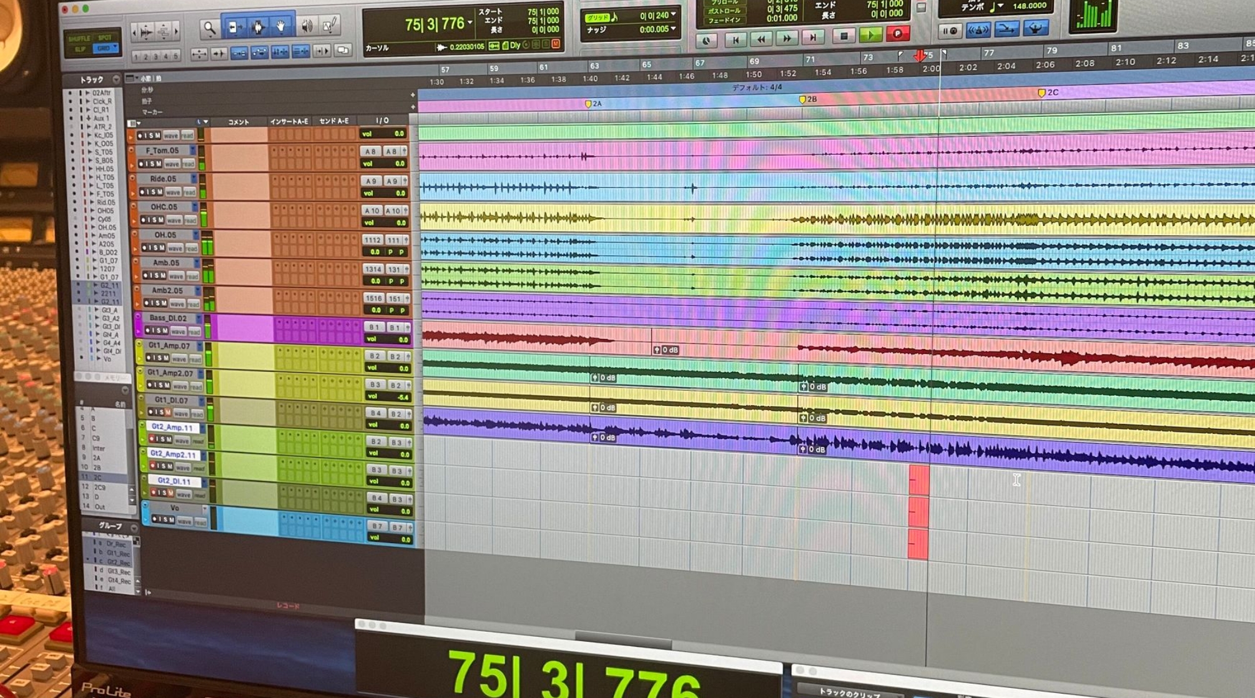Select zoom preset 3
This screenshot has height=698, width=1255.
156,56
